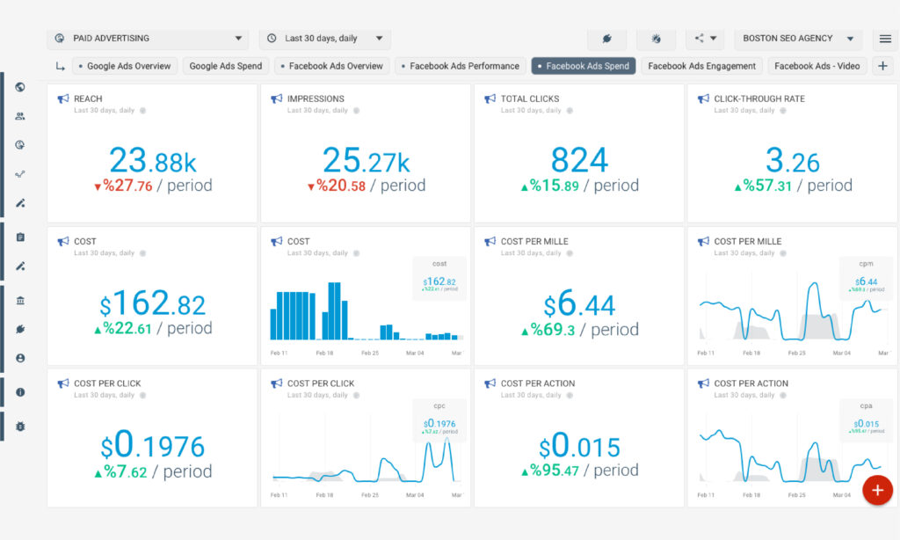Image resolution: width=900 pixels, height=540 pixels.
Task: Open the Last 30 days, daily date selector
Action: (x=325, y=39)
